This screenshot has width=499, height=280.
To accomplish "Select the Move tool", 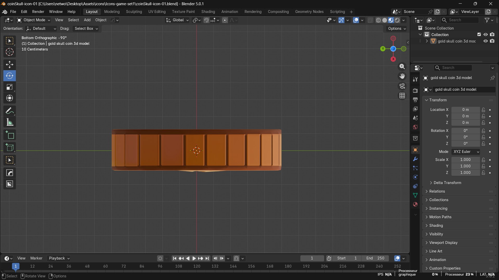I will [10, 65].
